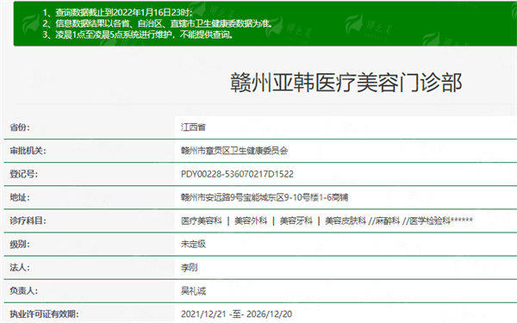The height and width of the screenshot is (323, 517).
Task: Select the 登记号 label
Action: [24, 174]
